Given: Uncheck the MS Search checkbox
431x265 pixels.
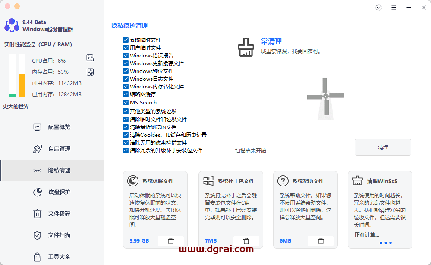Looking at the screenshot, I should [126, 103].
